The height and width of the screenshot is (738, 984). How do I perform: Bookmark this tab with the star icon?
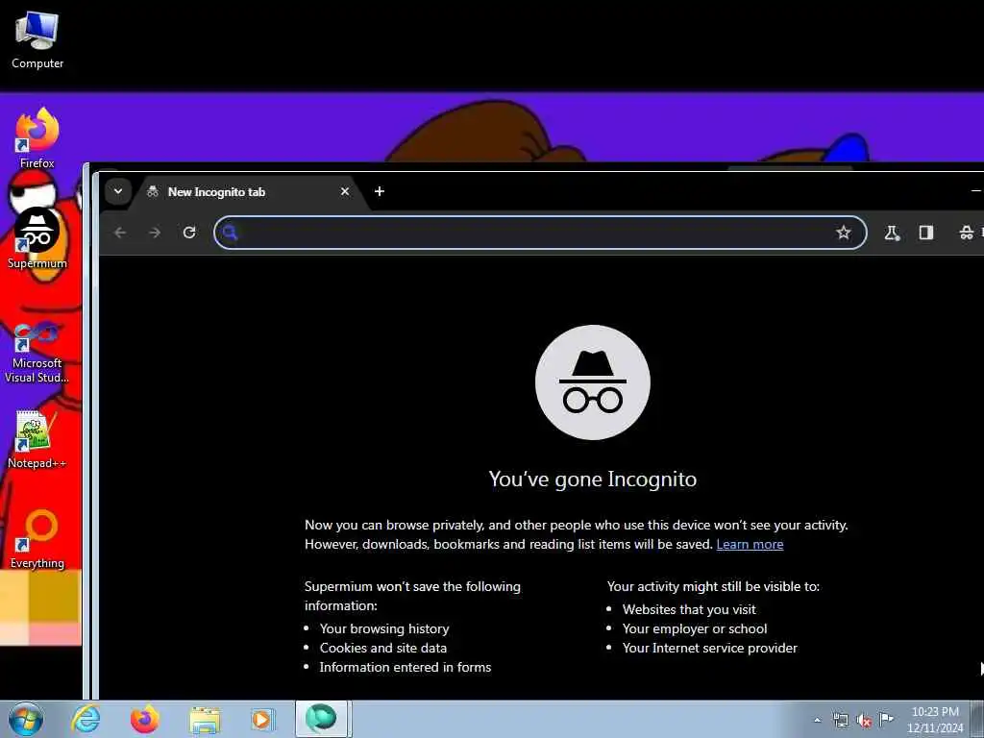coord(843,233)
